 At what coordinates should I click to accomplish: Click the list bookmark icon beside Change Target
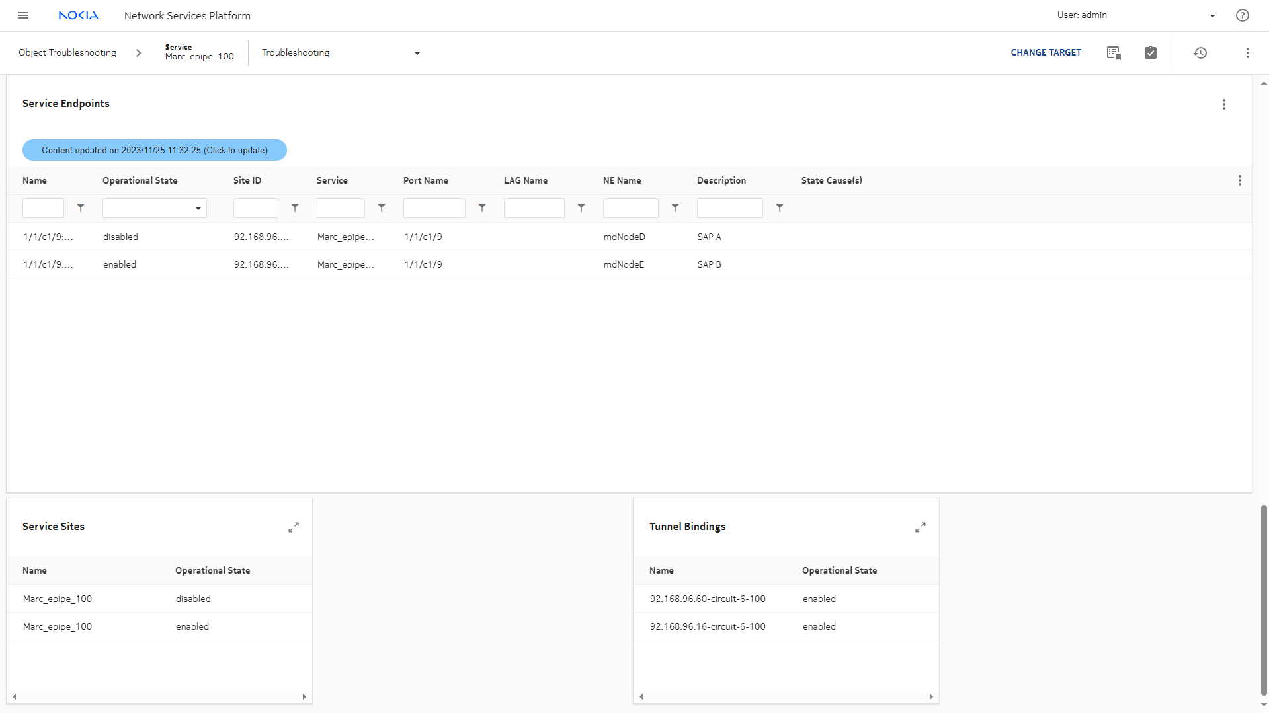coord(1114,53)
